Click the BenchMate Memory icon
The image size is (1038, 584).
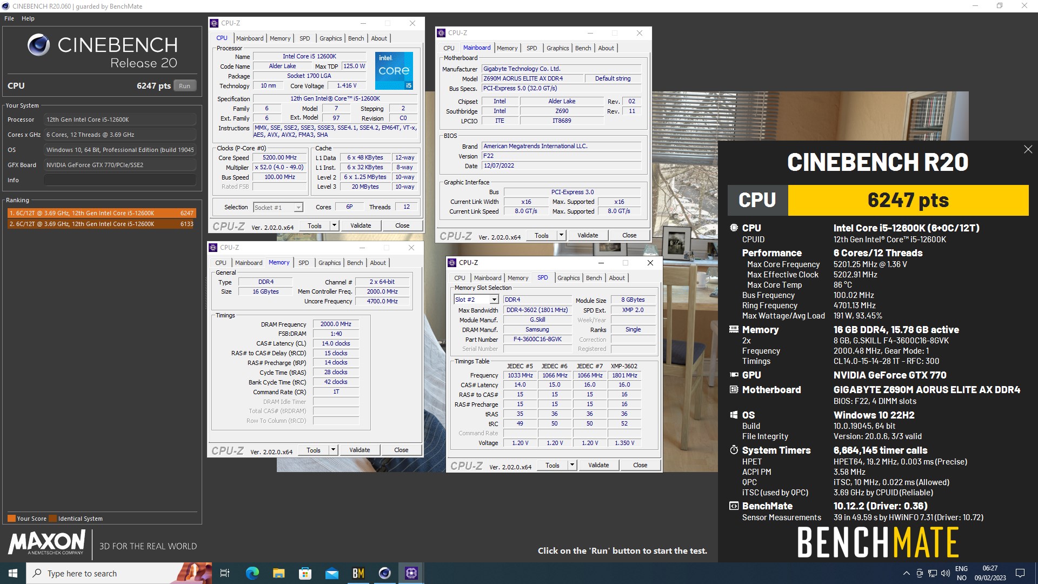coord(734,329)
